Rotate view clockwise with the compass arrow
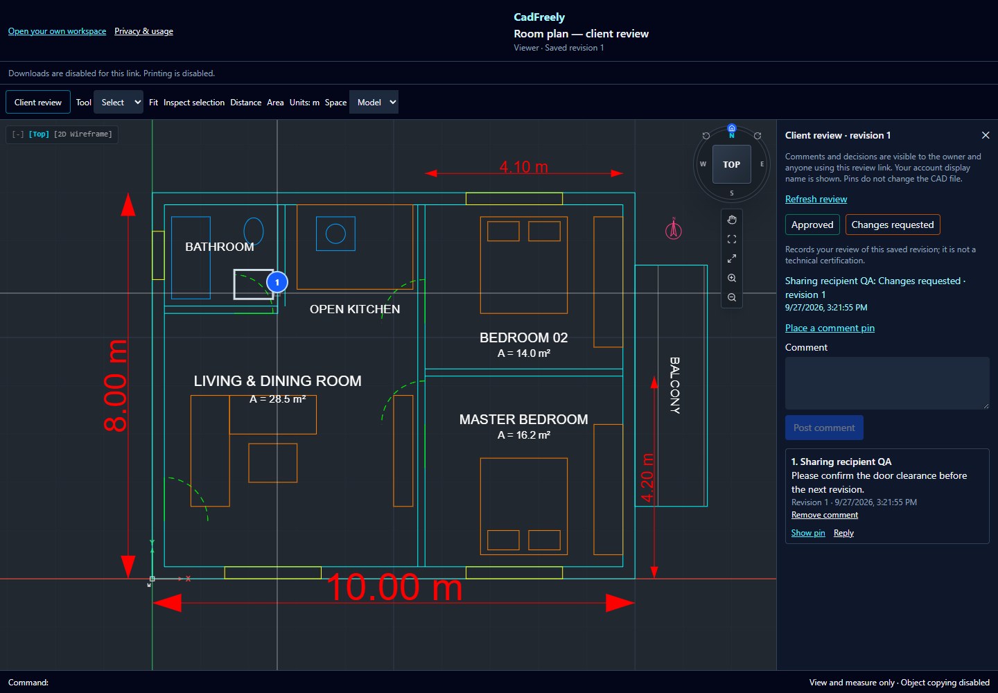This screenshot has width=998, height=693. point(758,136)
